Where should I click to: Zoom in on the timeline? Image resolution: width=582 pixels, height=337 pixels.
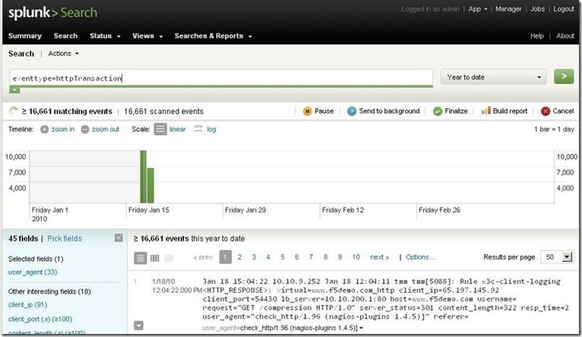coord(45,129)
